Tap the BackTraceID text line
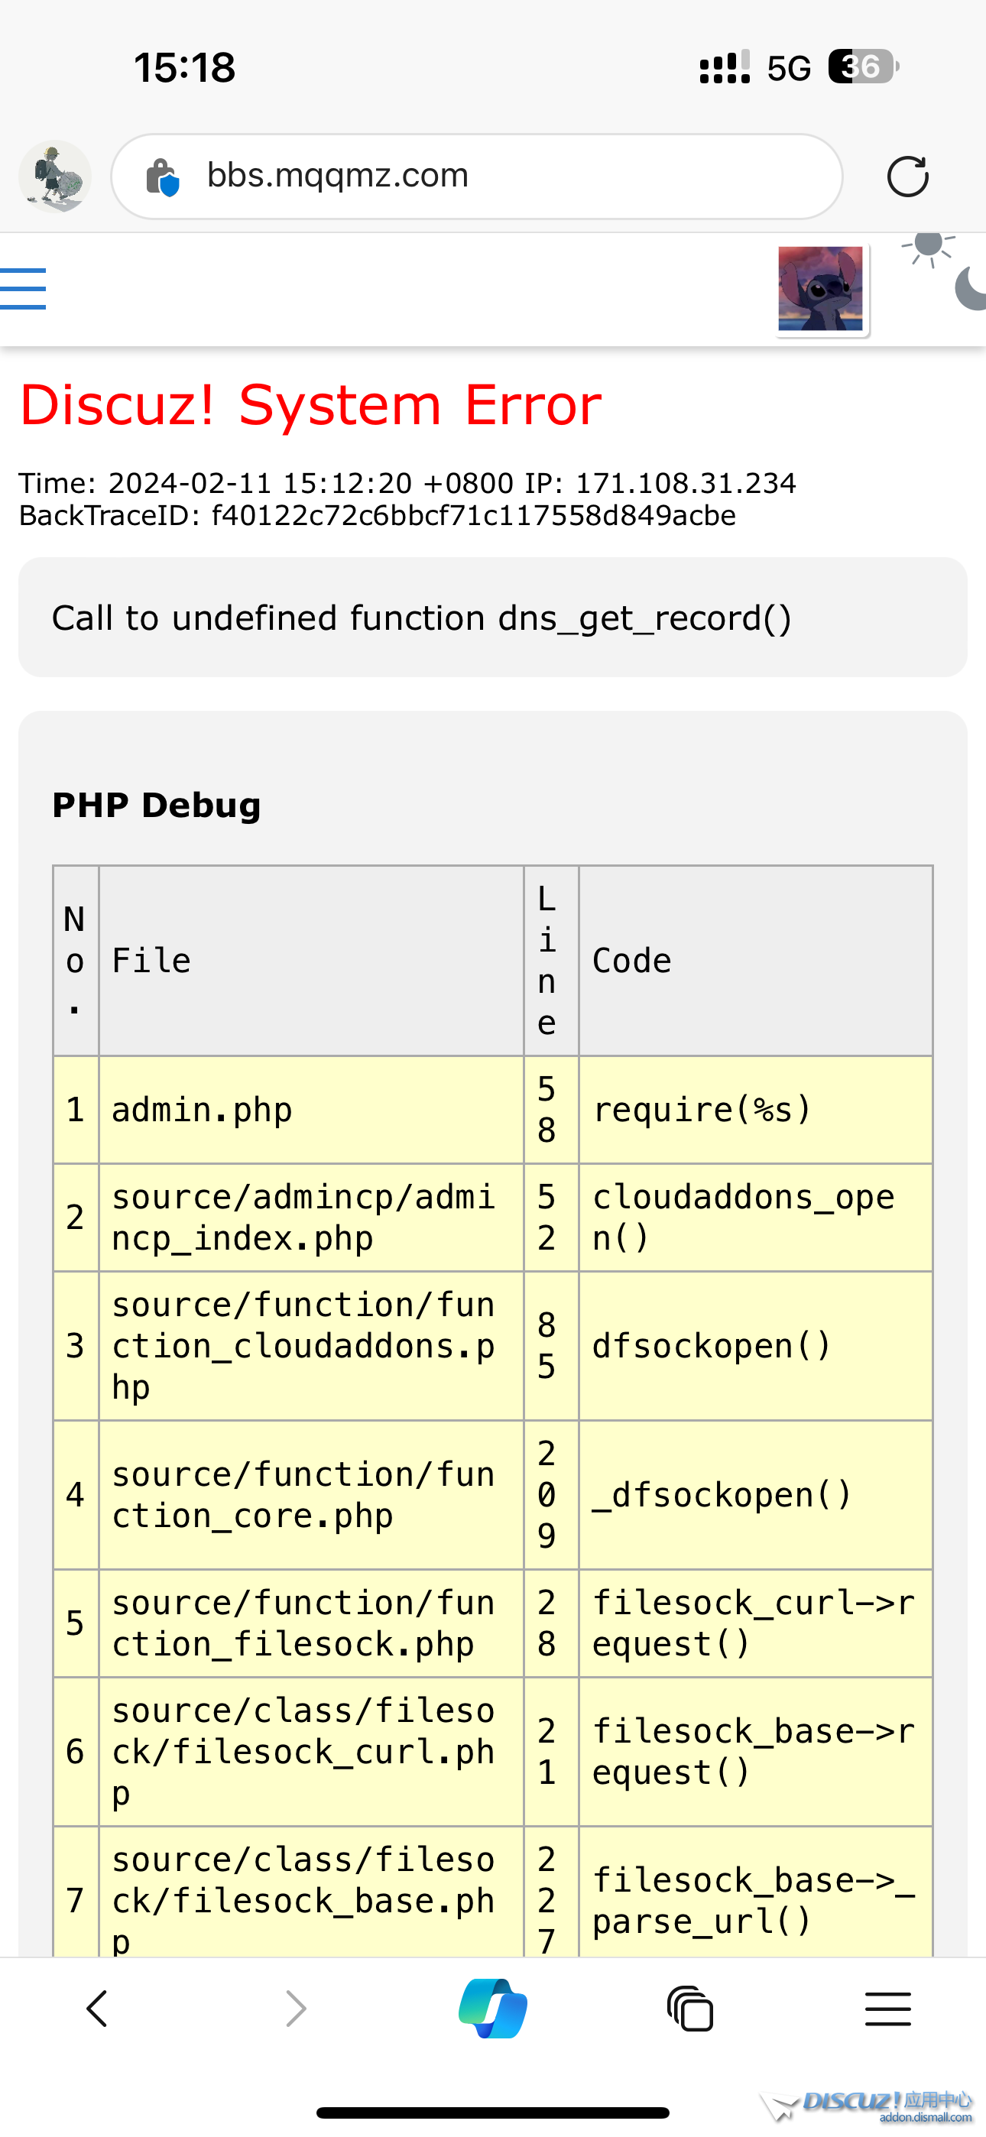 point(377,516)
